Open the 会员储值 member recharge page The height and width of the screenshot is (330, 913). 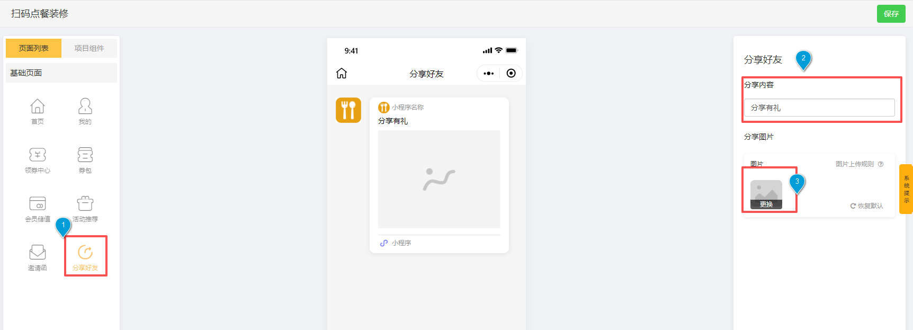click(38, 209)
